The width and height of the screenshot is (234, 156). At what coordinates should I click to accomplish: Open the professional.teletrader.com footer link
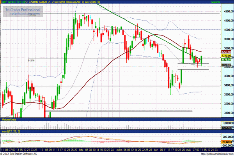click(x=218, y=154)
